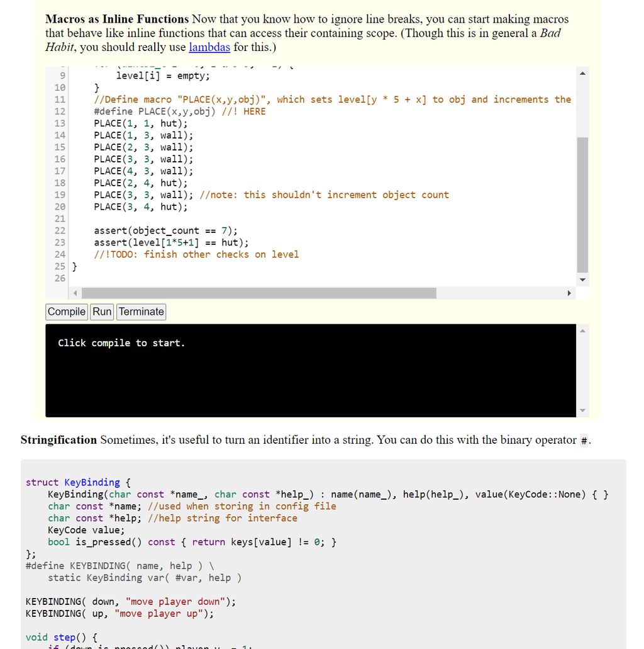Click the editor's horizontal scroll right arrow
Screen dimensions: 644x649
(570, 293)
